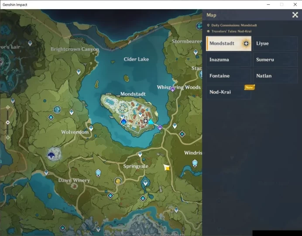Screen dimensions: 302x236
Task: Select the domain icon south of the Springvale pond
Action: pyautogui.click(x=143, y=198)
